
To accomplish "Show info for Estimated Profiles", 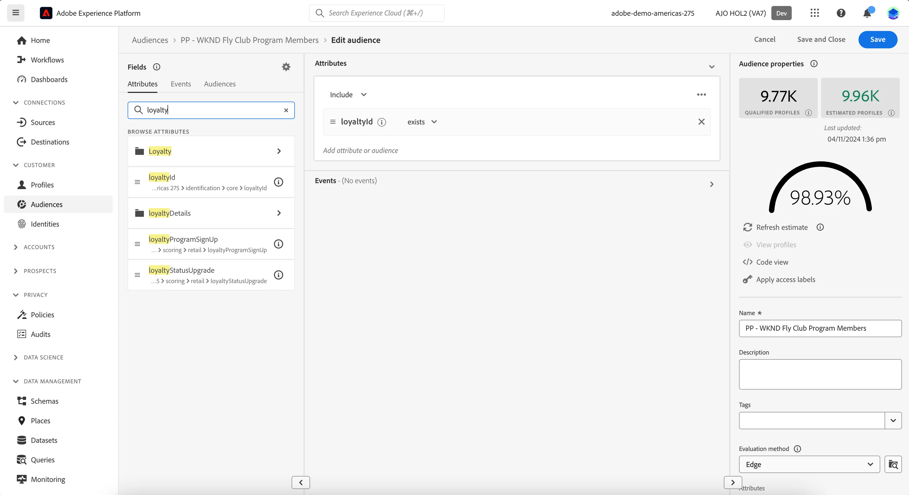I will click(891, 113).
